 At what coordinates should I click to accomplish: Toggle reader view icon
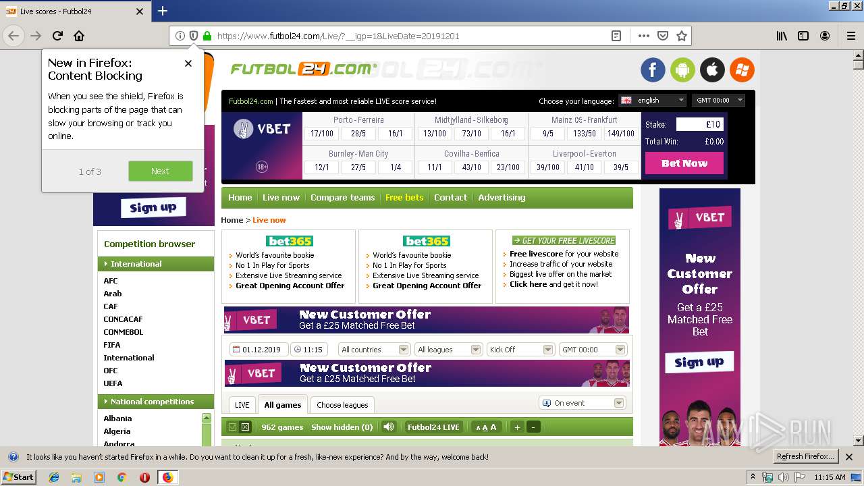point(616,36)
